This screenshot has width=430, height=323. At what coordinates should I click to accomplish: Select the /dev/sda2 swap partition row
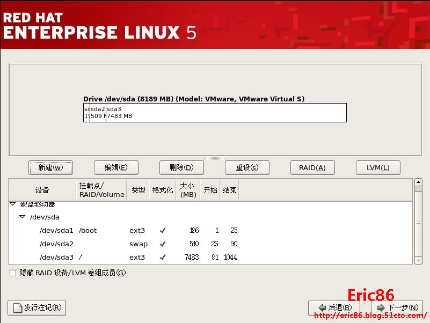coord(210,244)
